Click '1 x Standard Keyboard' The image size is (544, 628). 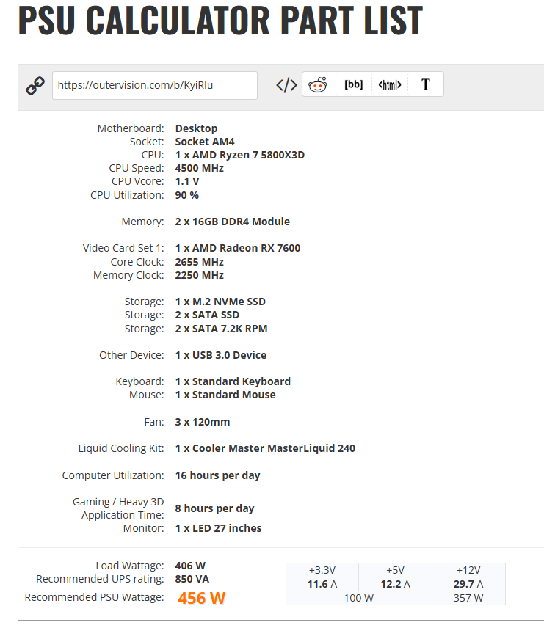click(233, 381)
